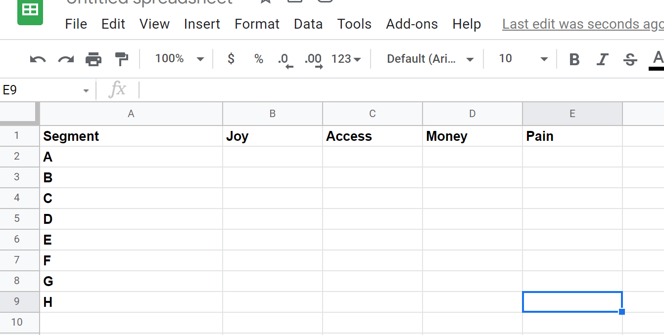Open the Edit menu
This screenshot has width=664, height=335.
click(x=113, y=24)
